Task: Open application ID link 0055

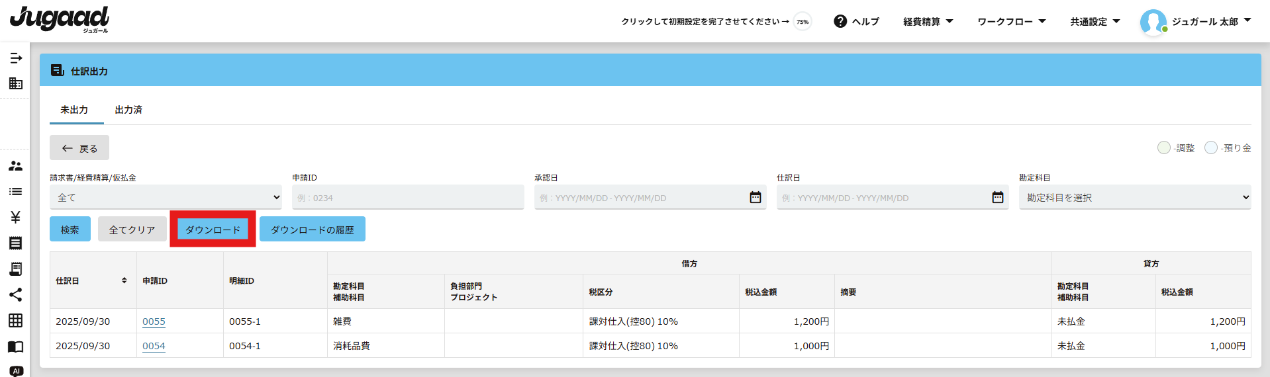Action: tap(154, 321)
